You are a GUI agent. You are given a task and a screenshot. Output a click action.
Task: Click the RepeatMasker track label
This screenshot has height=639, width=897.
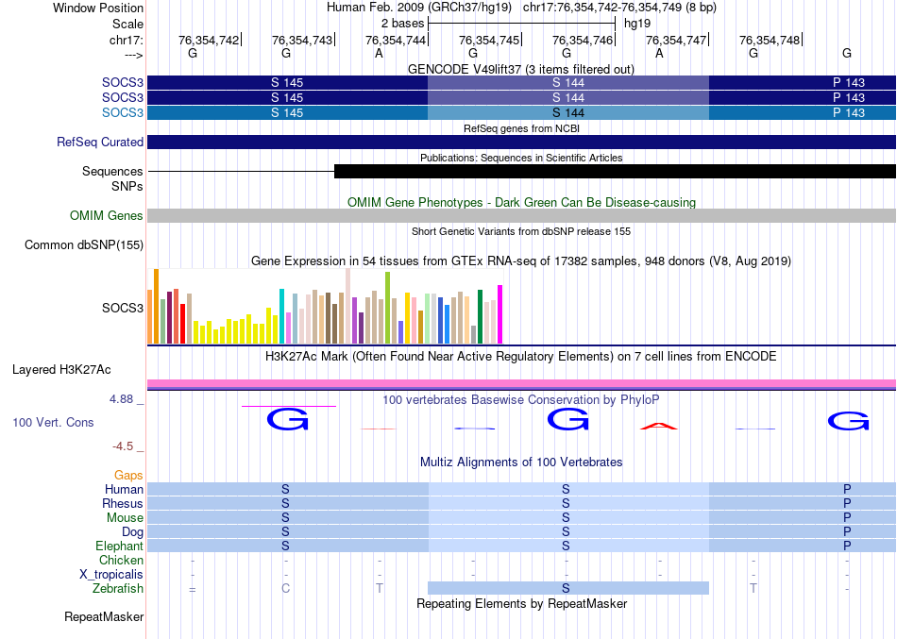[x=104, y=616]
